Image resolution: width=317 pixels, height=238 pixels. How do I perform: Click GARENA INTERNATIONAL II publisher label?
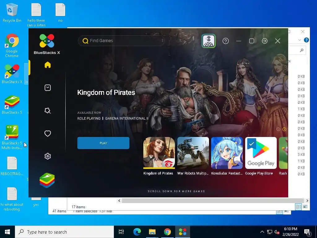coord(127,118)
